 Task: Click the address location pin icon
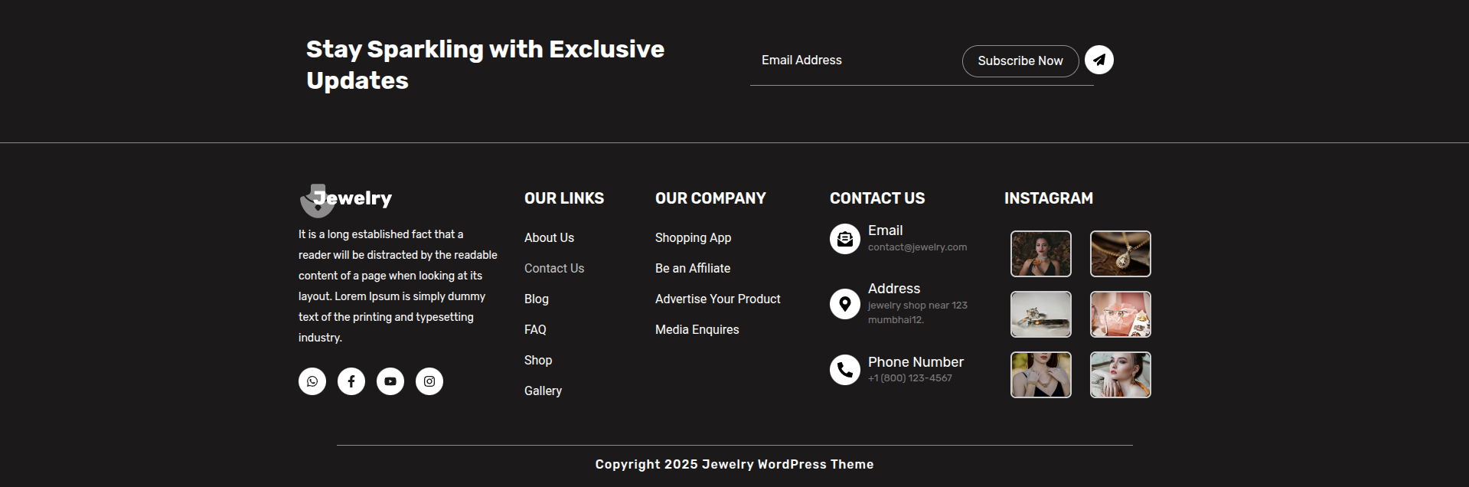point(845,304)
